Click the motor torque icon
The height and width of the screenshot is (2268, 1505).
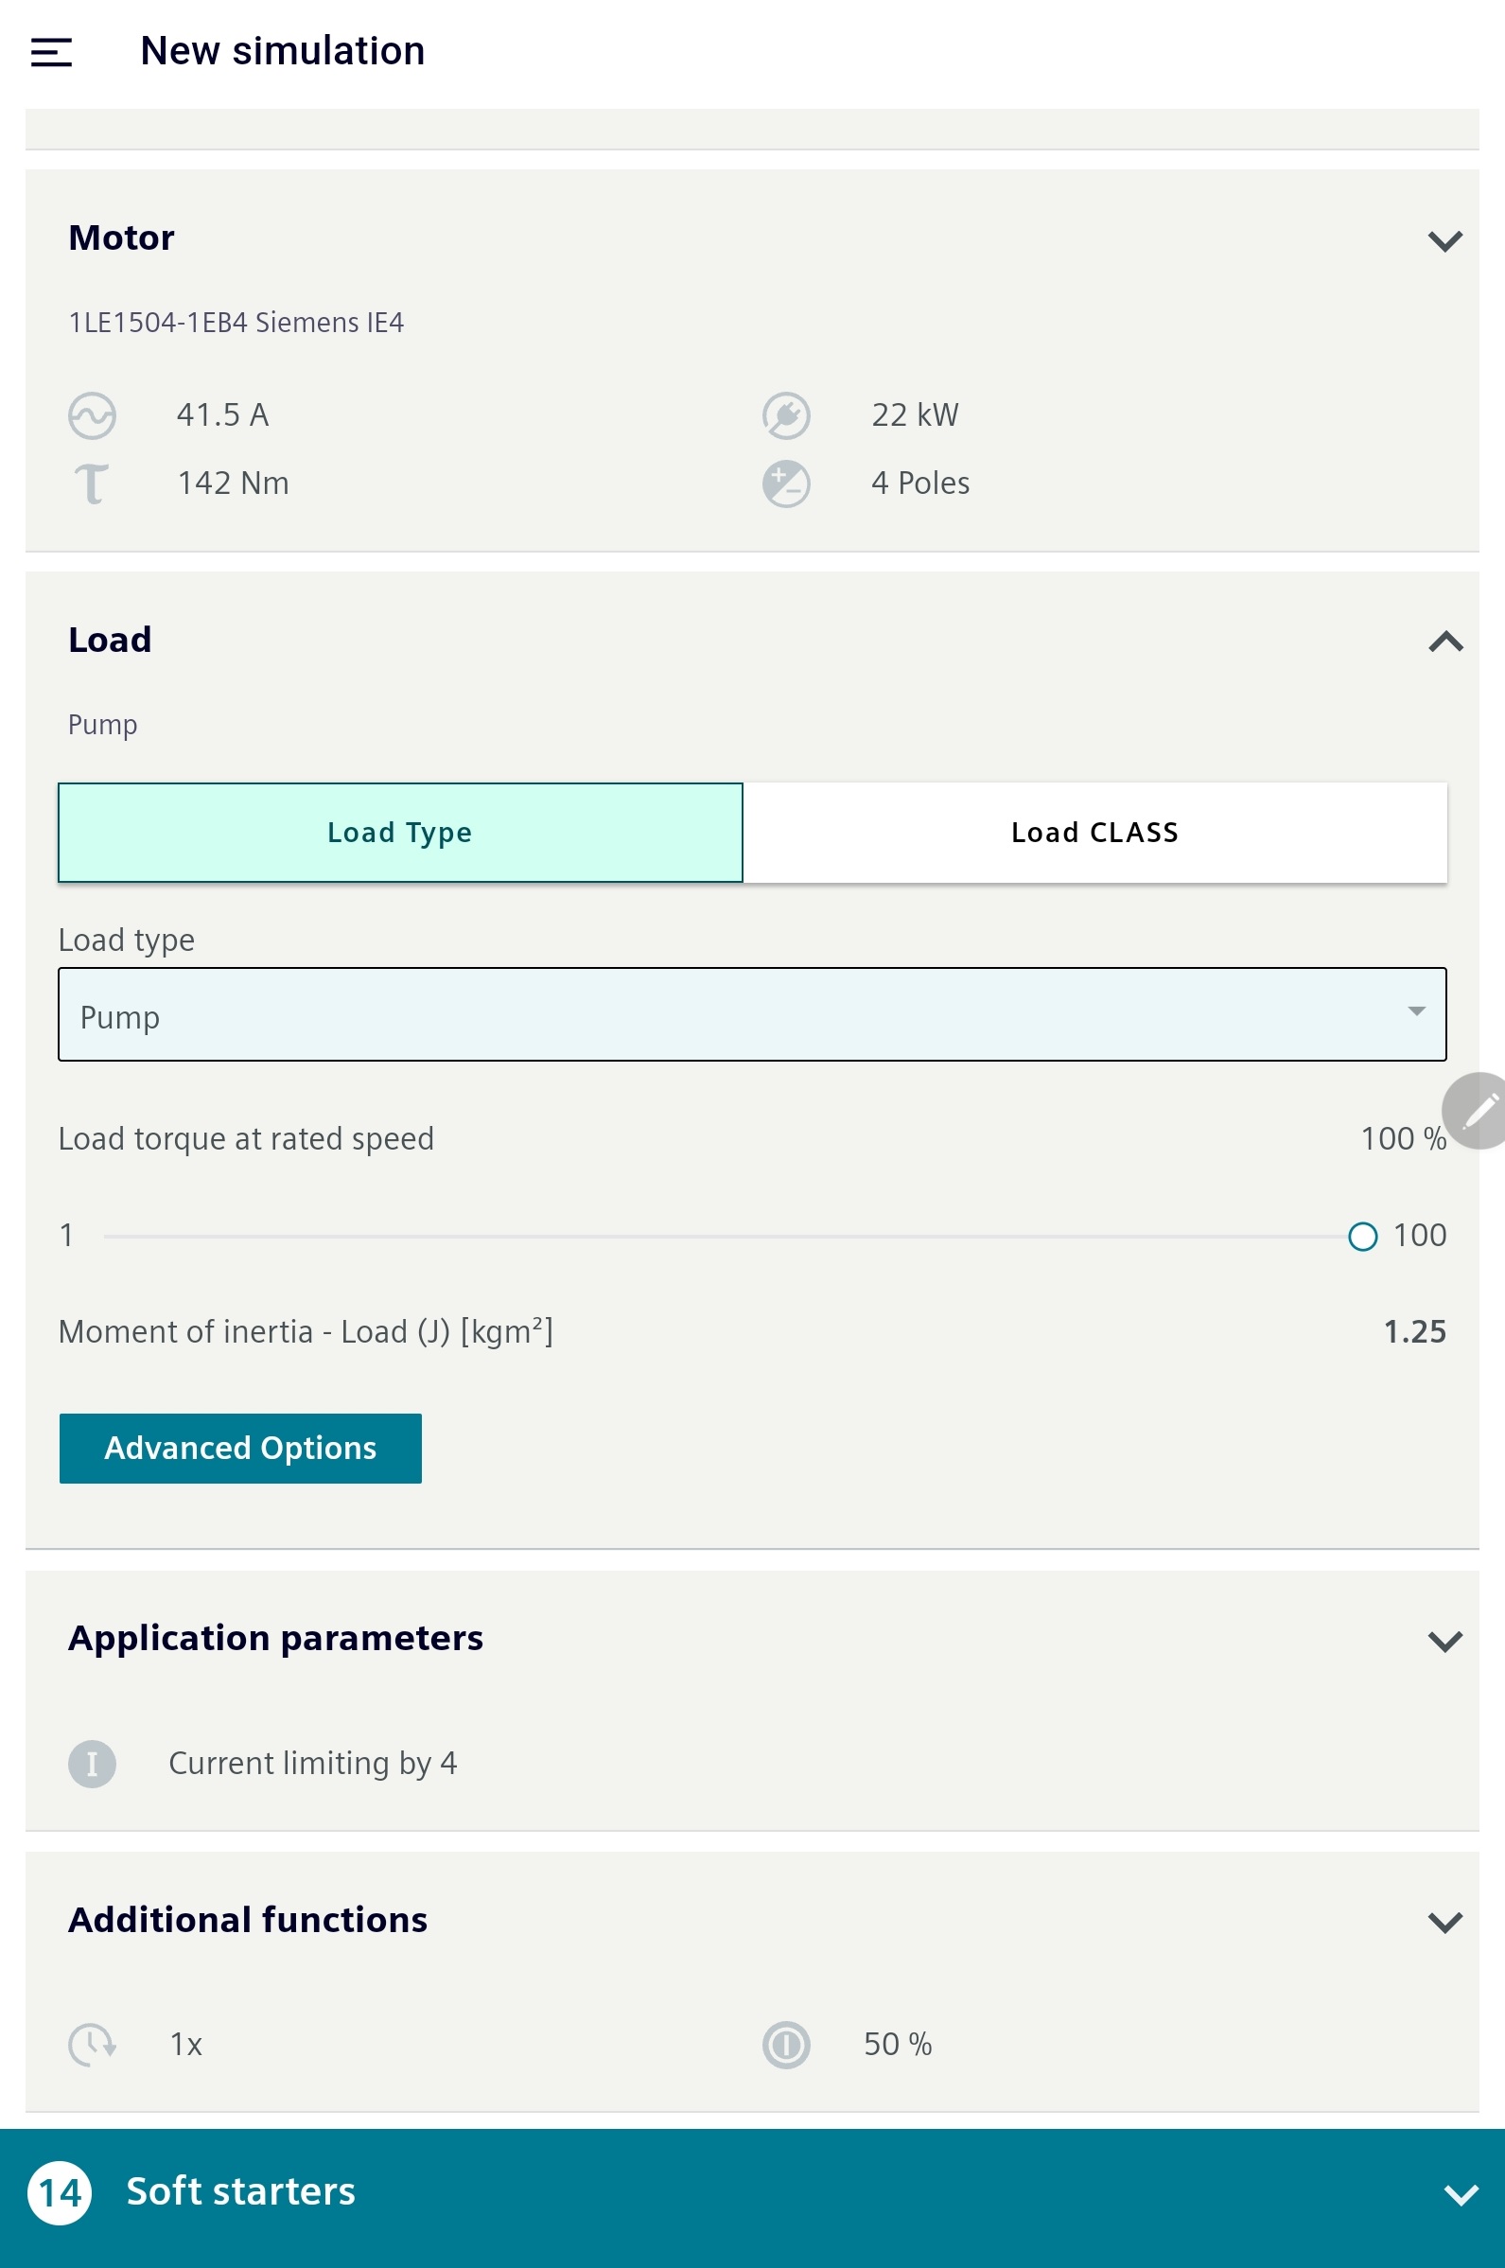(x=92, y=483)
